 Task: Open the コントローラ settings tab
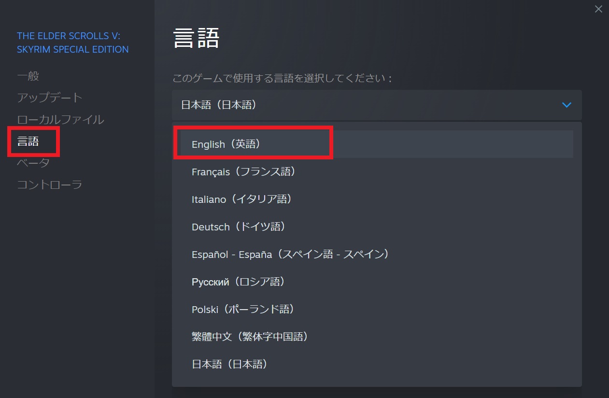coord(50,185)
